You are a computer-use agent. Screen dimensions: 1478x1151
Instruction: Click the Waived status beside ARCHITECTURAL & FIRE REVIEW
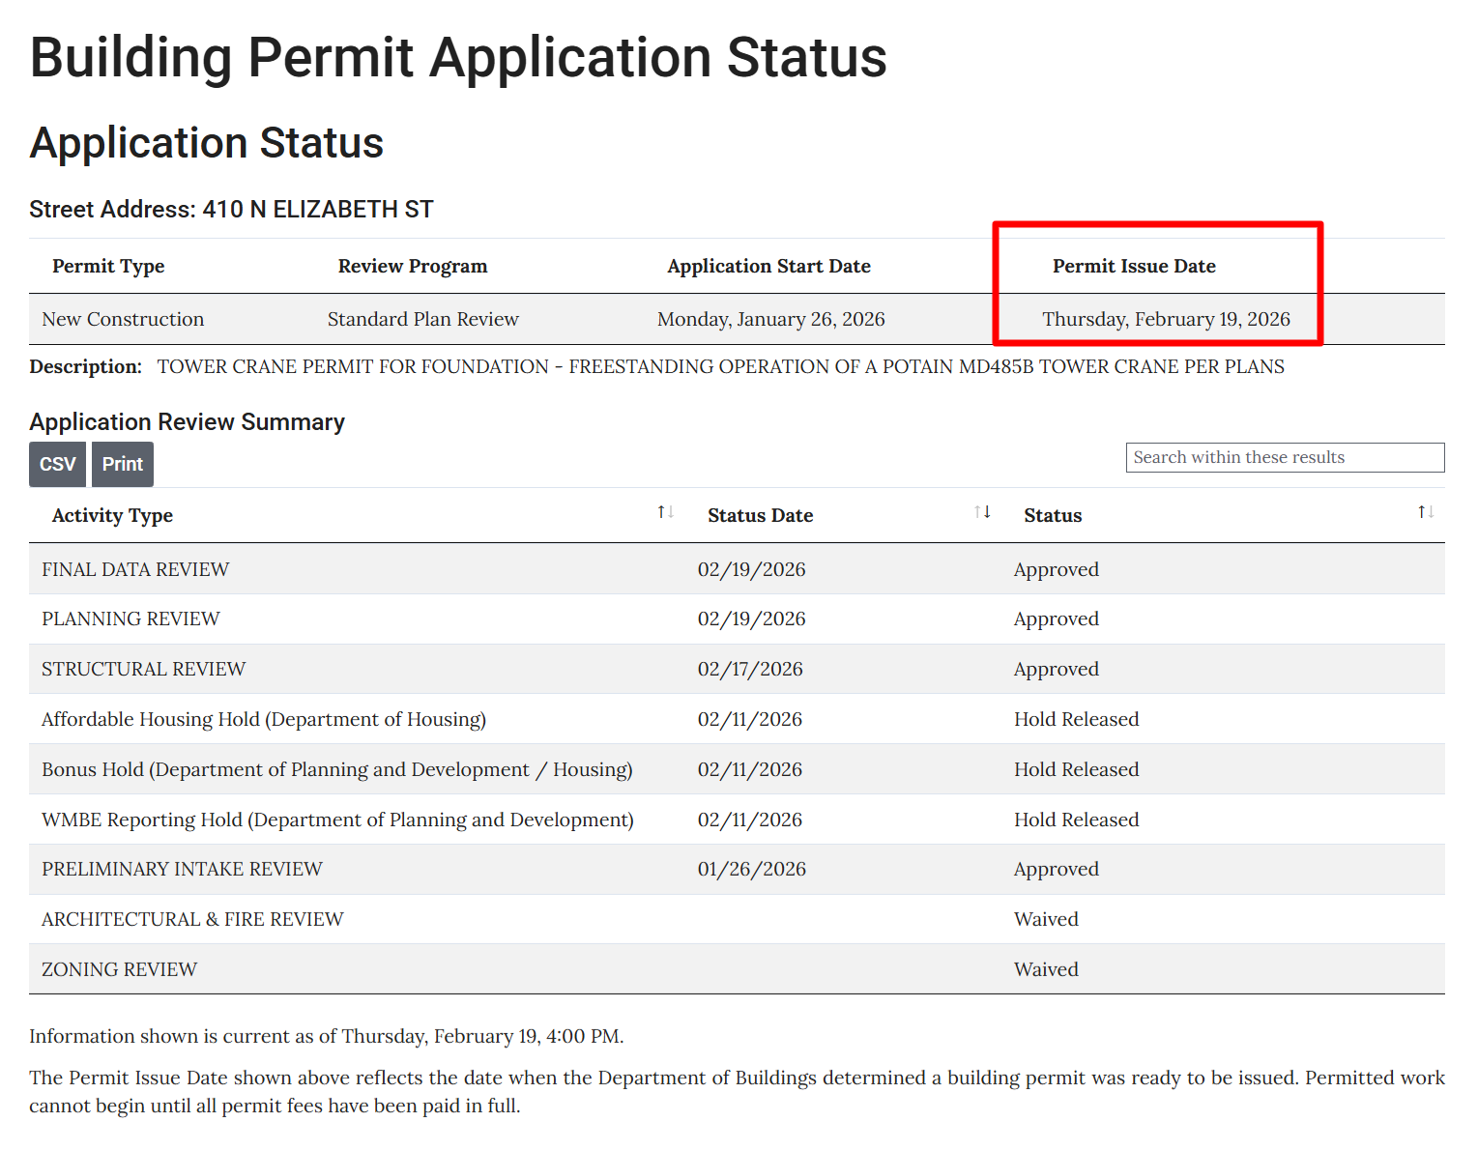coord(1046,918)
